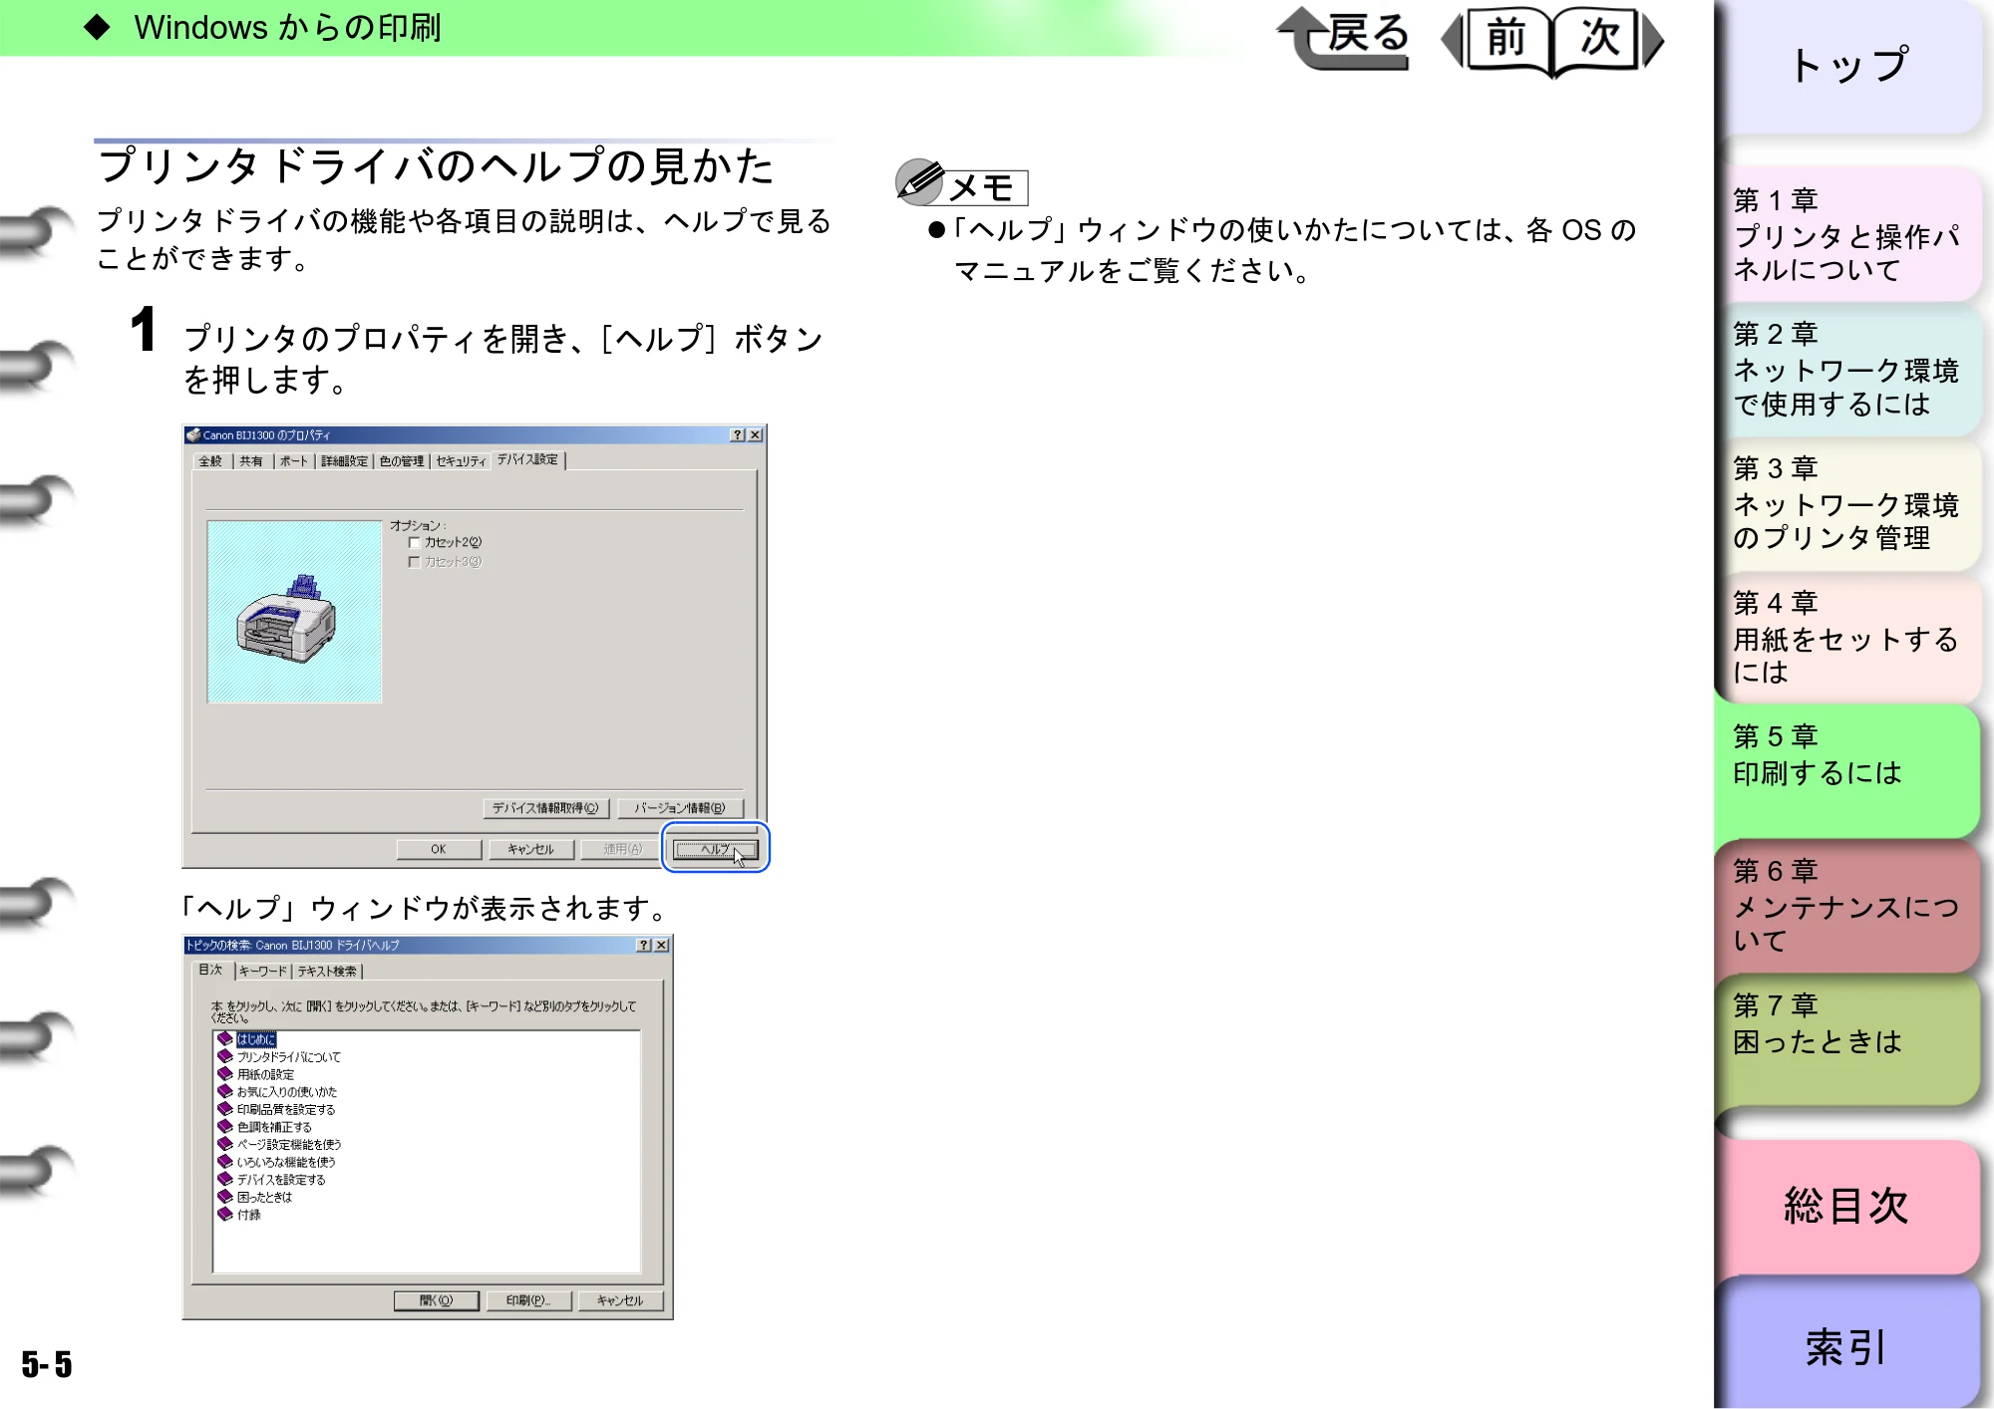Screen dimensions: 1994x1409
Task: Click the book icon beside プリンタドライバについて
Action: [x=225, y=1056]
